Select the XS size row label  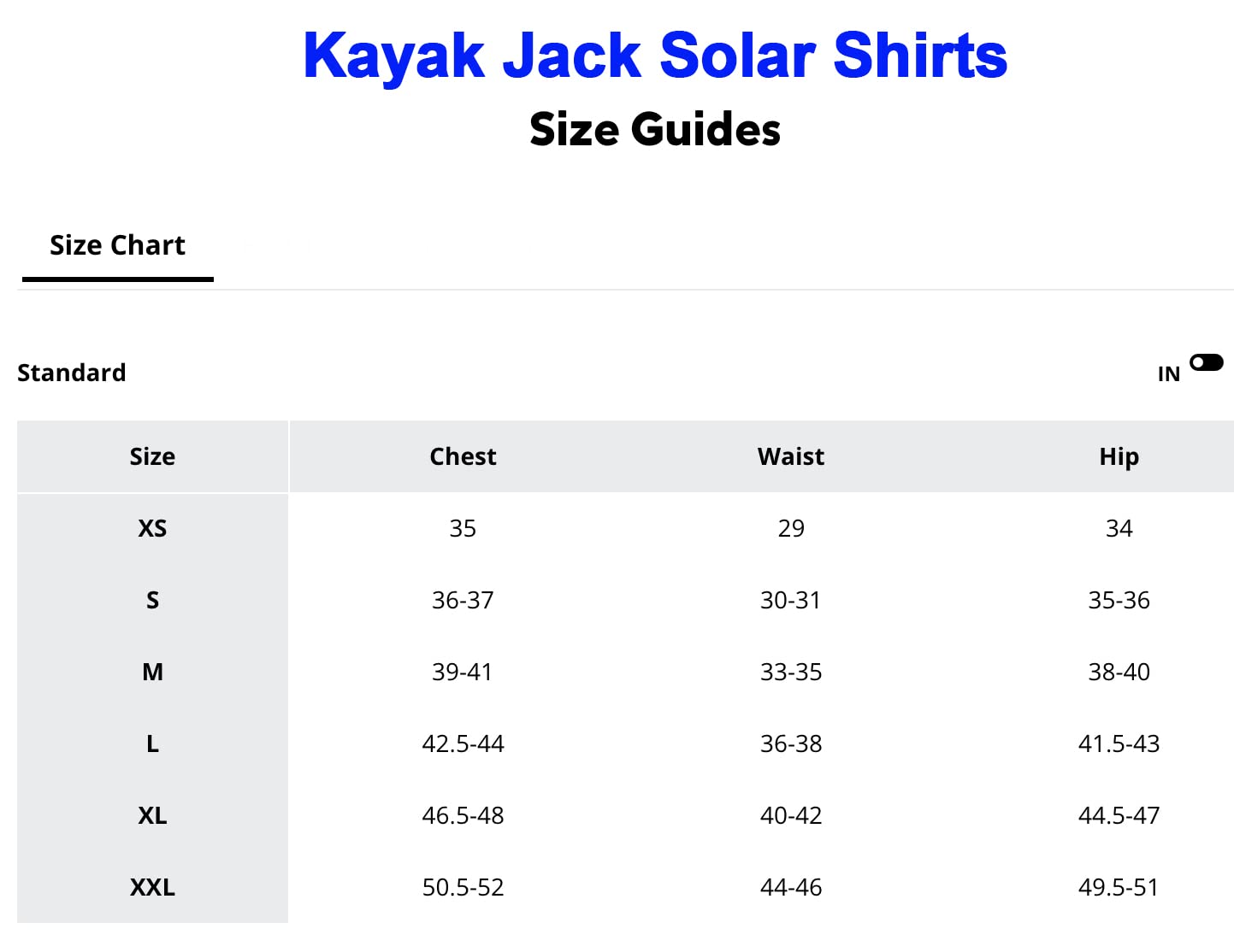tap(152, 528)
